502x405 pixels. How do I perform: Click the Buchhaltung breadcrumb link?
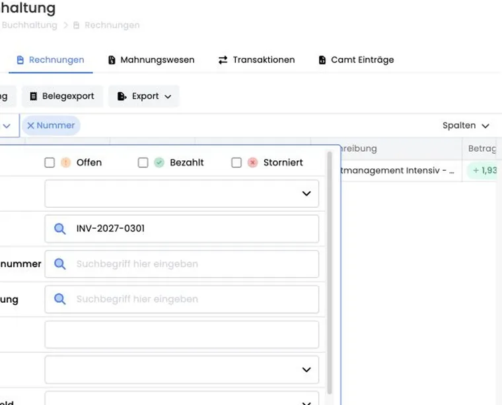point(30,25)
